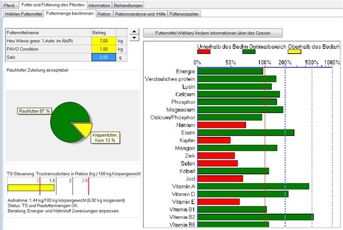
Task: Click the red Vitamin E bar
Action: (218, 202)
